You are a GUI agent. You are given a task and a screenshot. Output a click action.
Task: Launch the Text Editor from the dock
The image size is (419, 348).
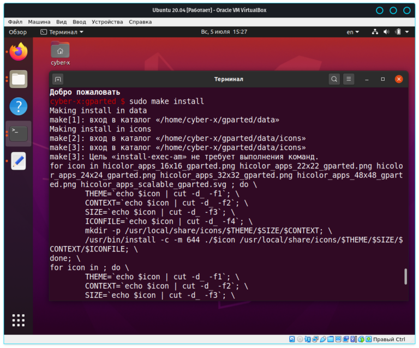(18, 161)
